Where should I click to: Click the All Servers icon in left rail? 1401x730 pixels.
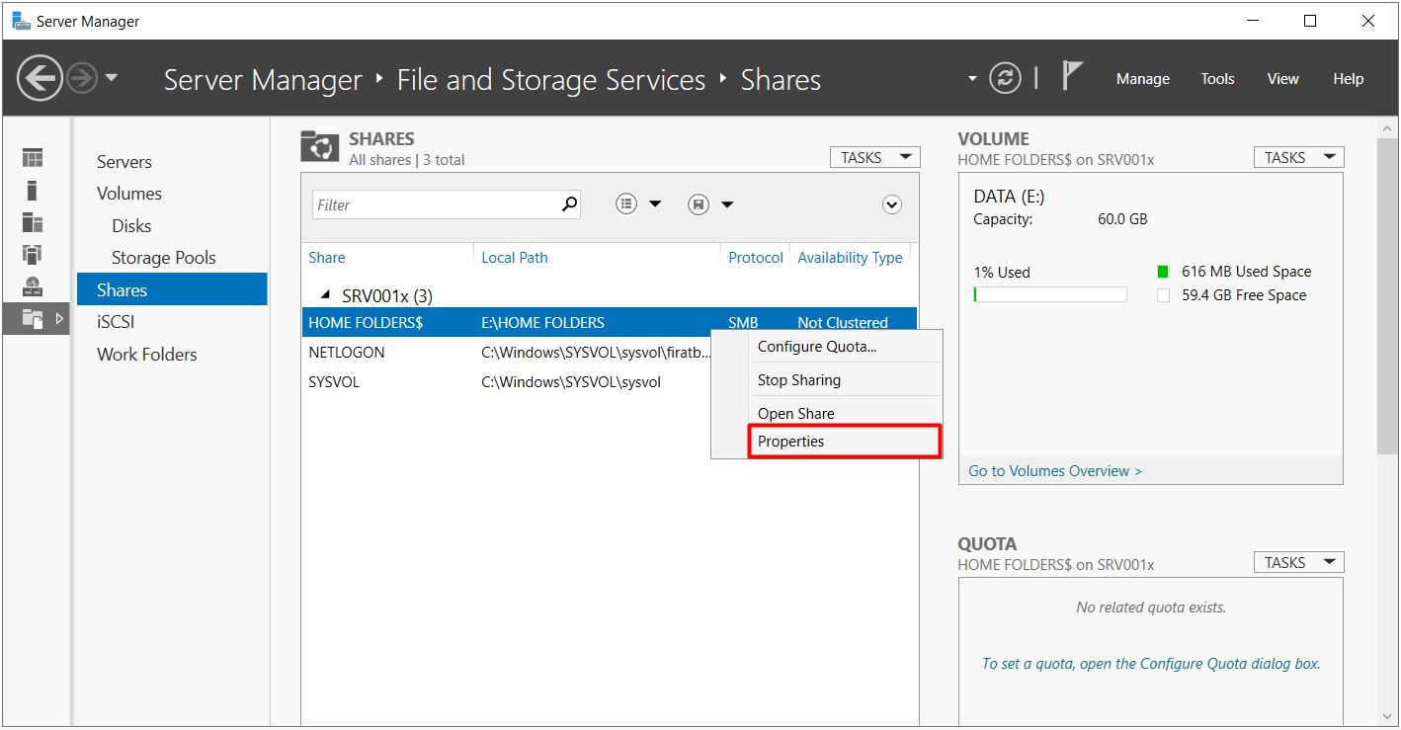[33, 222]
